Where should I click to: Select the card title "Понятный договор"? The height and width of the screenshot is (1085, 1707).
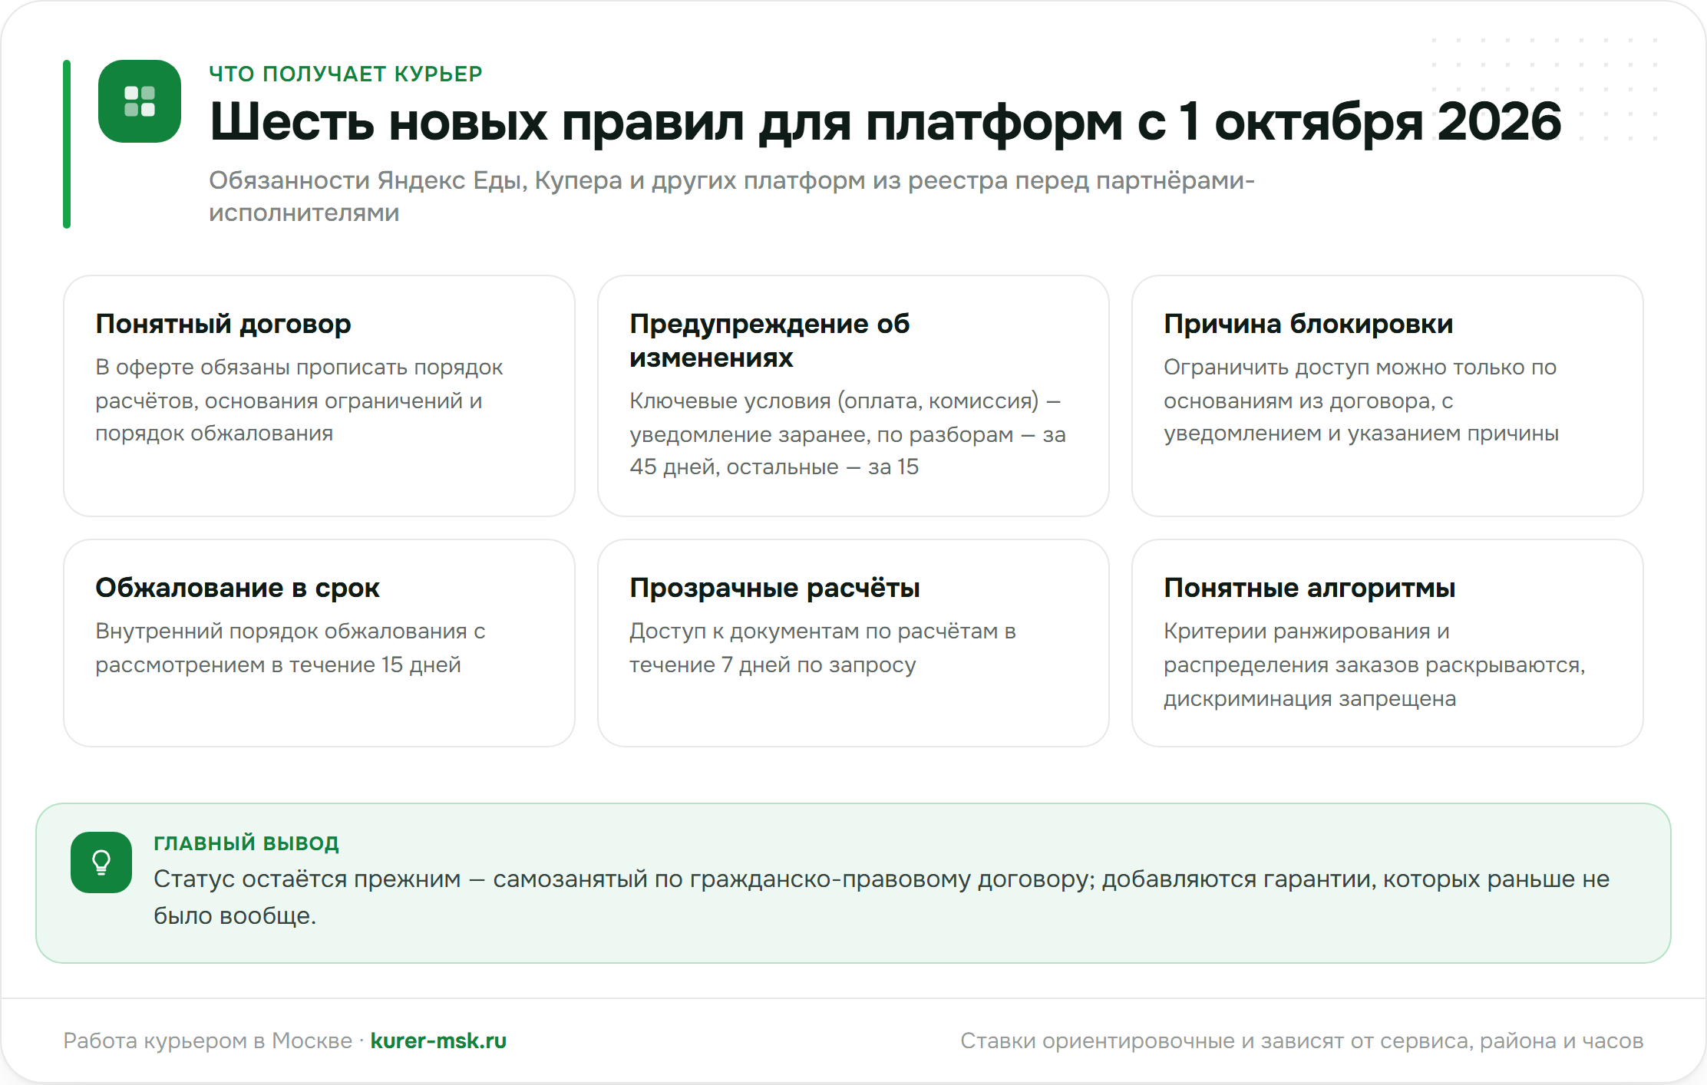(x=223, y=324)
